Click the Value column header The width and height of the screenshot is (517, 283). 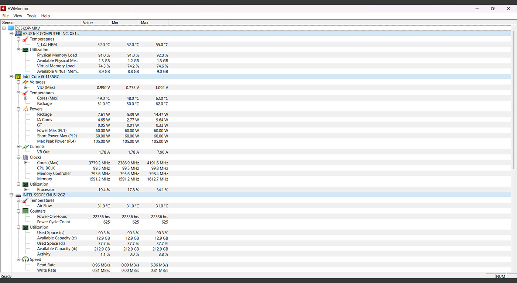coord(96,22)
